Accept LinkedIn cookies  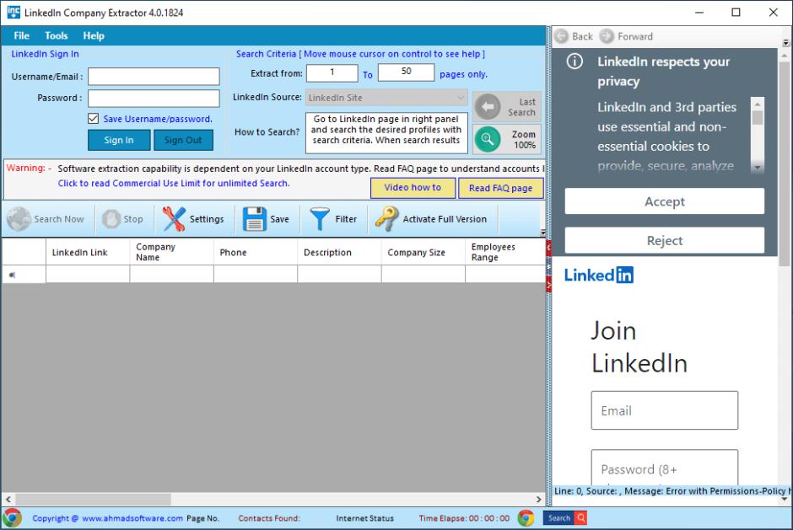tap(665, 201)
